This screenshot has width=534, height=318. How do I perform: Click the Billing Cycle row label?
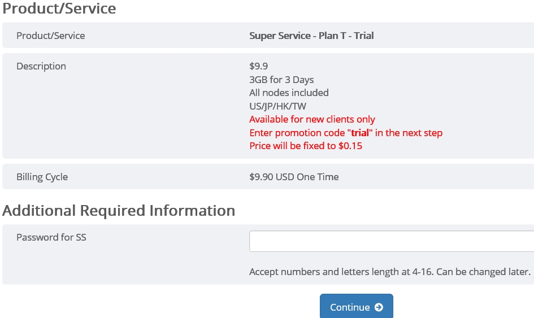[x=42, y=177]
